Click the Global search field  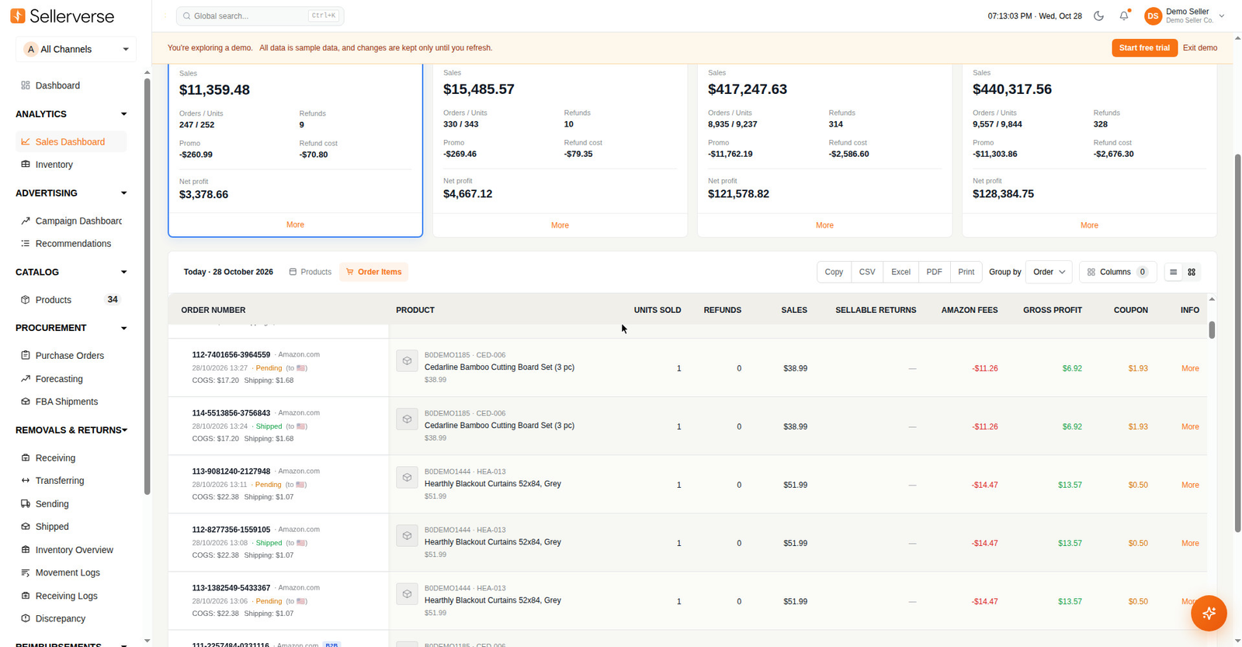click(260, 16)
